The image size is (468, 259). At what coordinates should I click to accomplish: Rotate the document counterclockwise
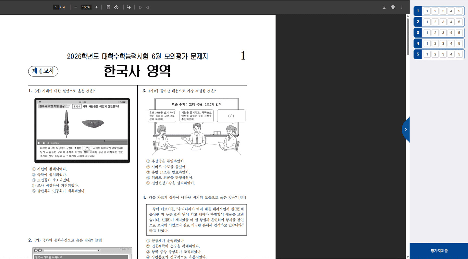point(116,7)
